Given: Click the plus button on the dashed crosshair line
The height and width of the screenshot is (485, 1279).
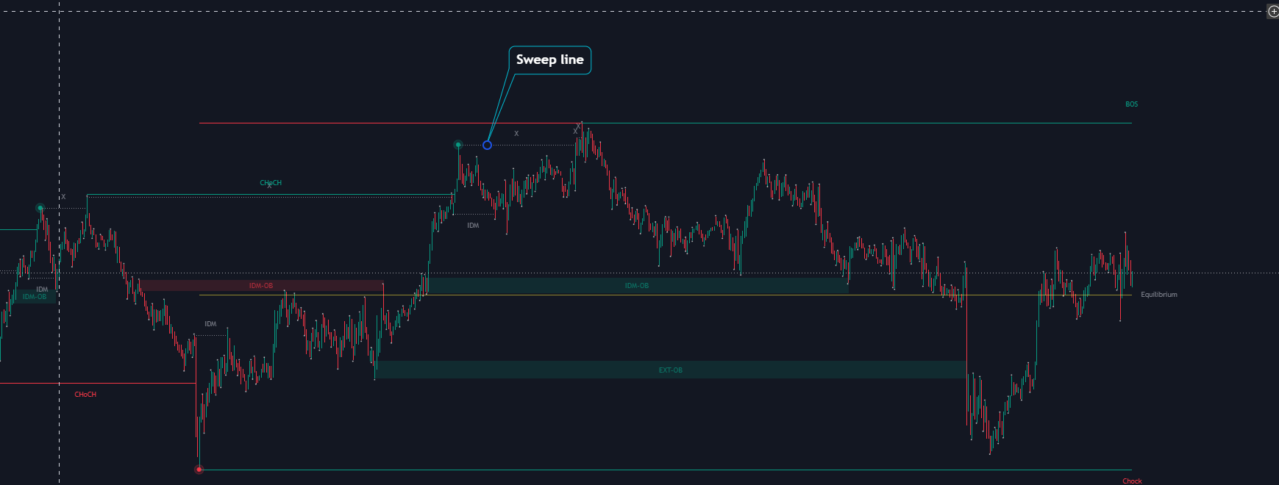Looking at the screenshot, I should [1274, 11].
